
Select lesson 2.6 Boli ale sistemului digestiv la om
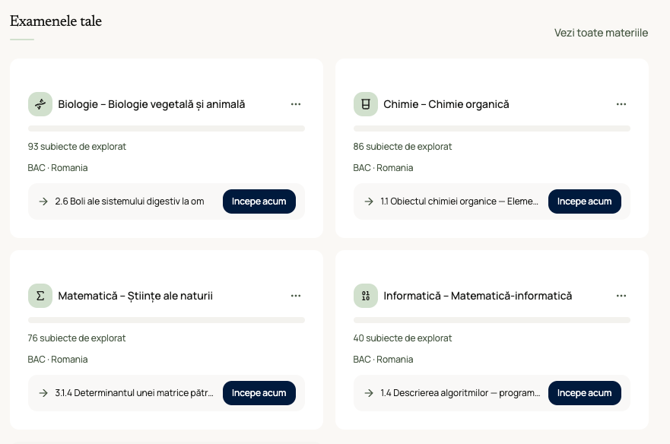coord(129,201)
